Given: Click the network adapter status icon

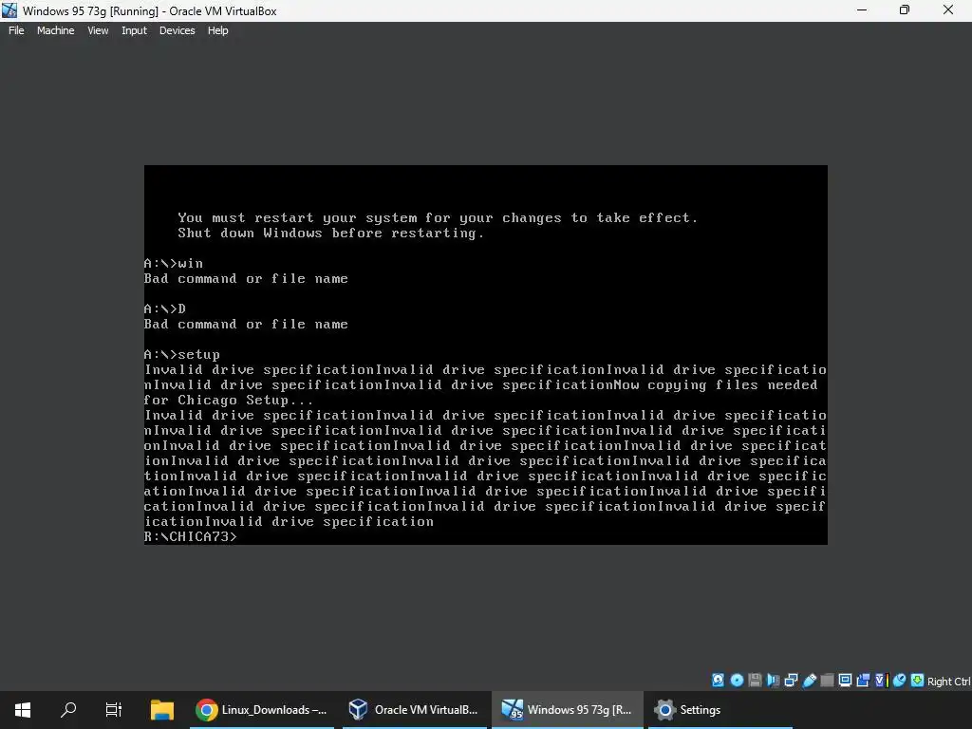Looking at the screenshot, I should click(x=791, y=680).
